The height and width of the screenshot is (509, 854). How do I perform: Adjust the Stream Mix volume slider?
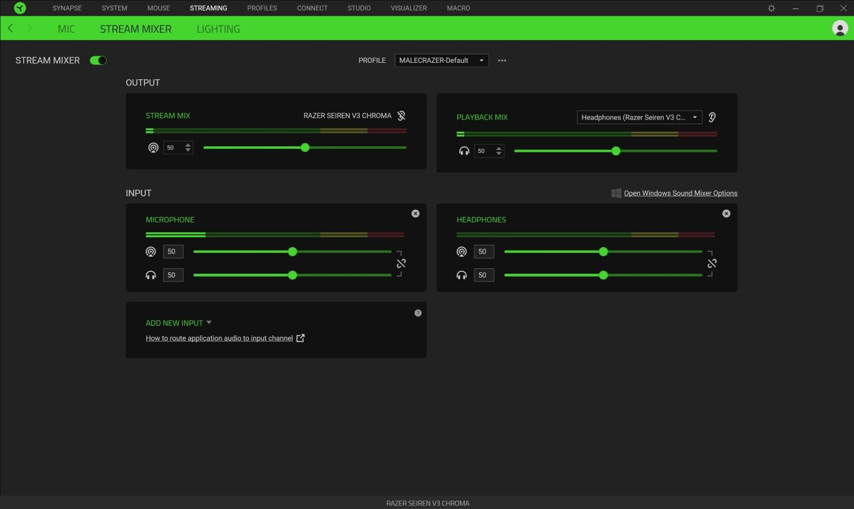305,148
